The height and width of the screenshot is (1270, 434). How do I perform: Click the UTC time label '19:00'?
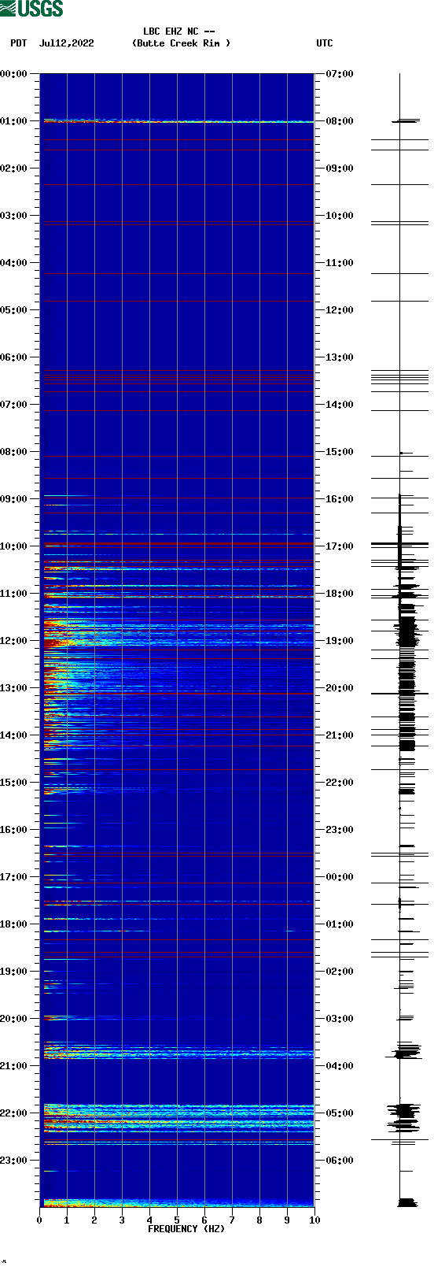coord(340,641)
